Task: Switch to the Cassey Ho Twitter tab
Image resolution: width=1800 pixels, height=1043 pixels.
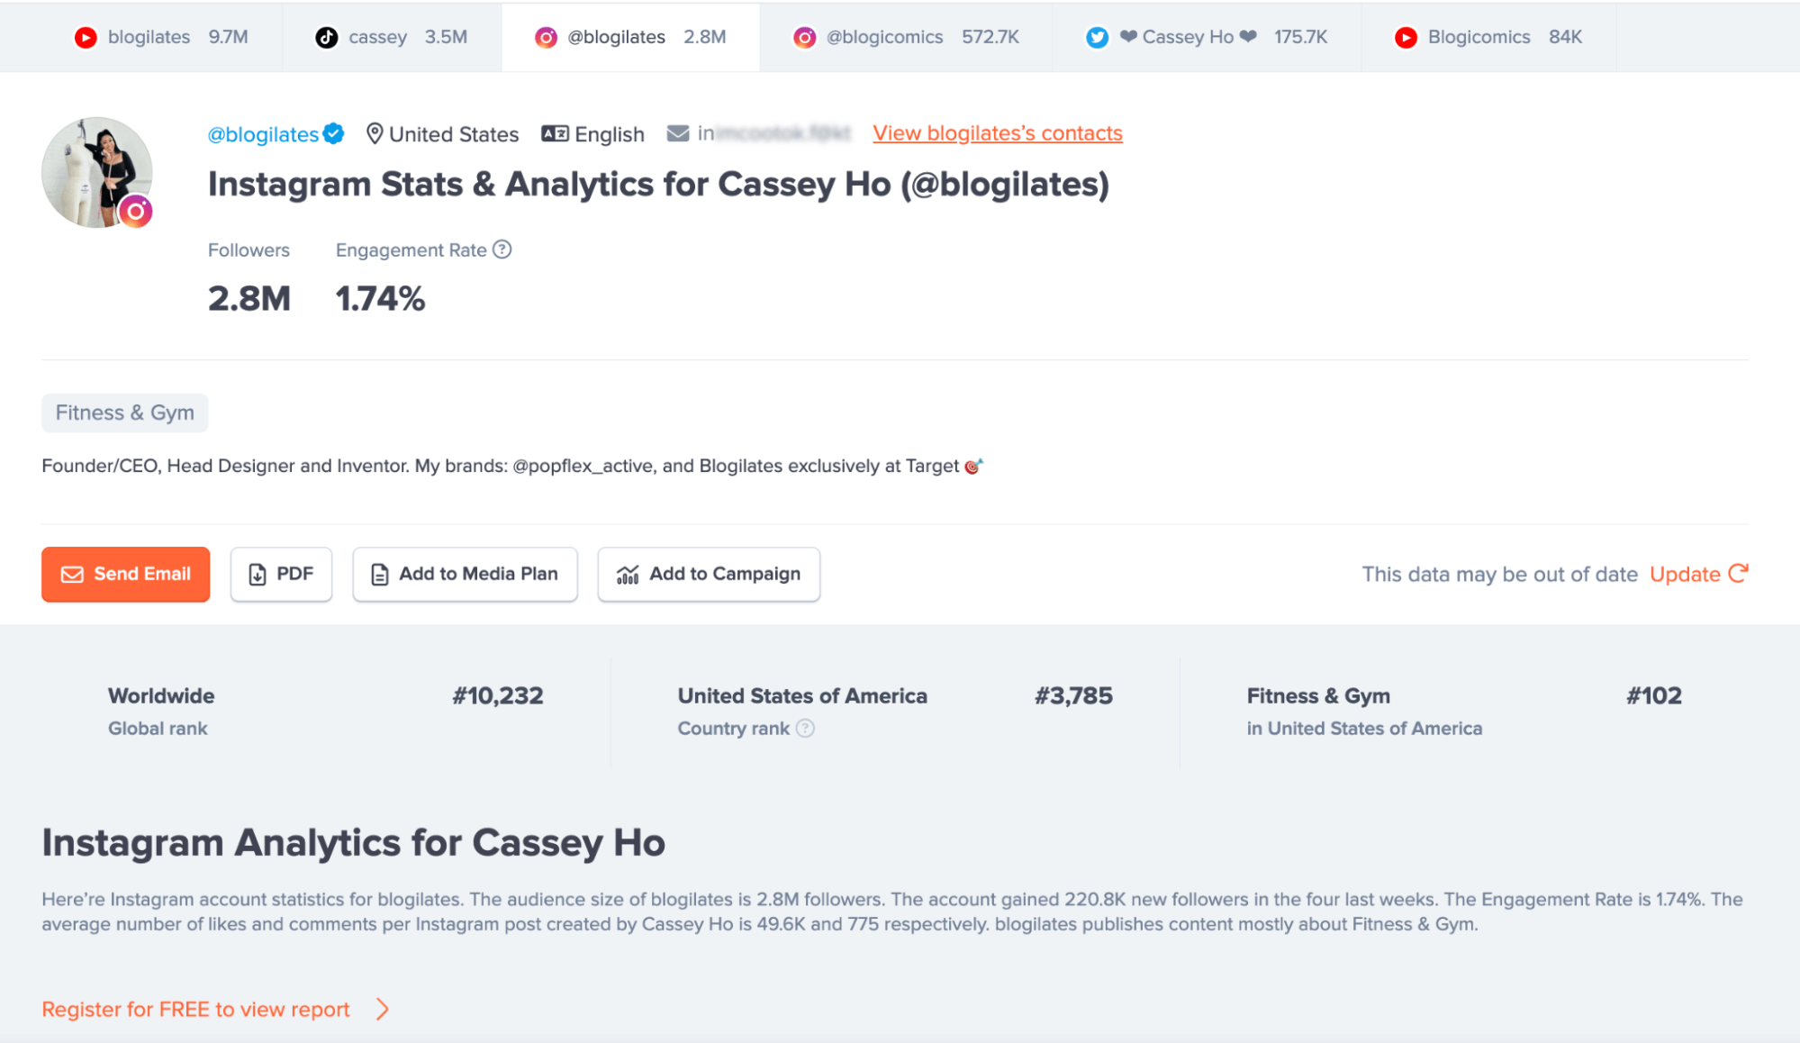Action: tap(1206, 37)
